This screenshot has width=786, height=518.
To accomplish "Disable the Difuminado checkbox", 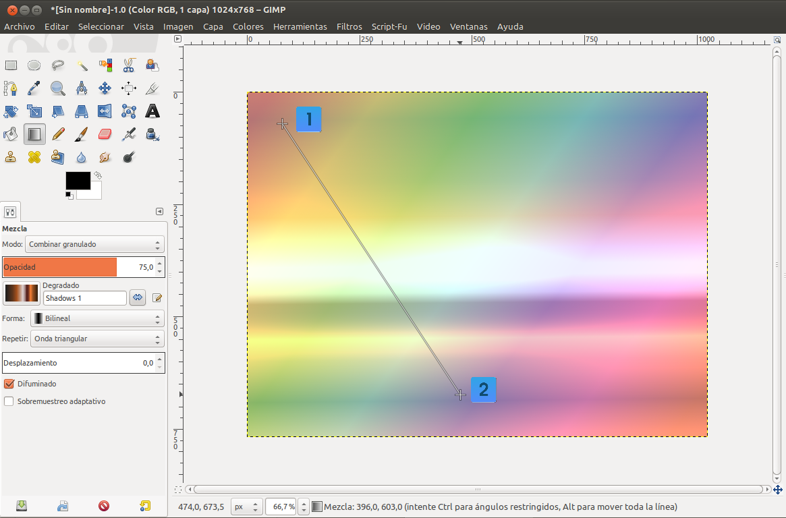I will (x=9, y=384).
